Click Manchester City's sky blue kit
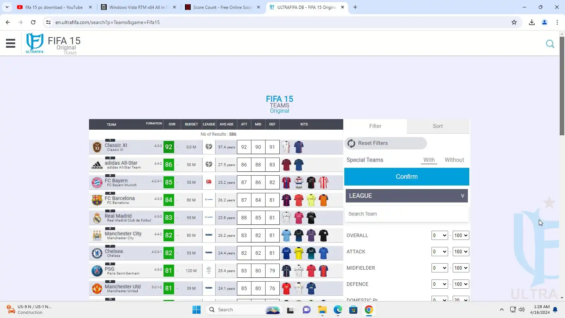 click(x=286, y=235)
